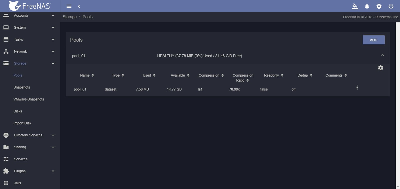
Task: Open pool_01 settings gear icon
Action: point(380,68)
